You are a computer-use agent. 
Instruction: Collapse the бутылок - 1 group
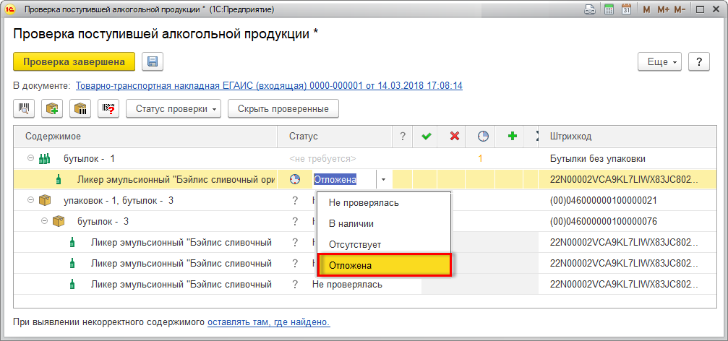pos(30,158)
